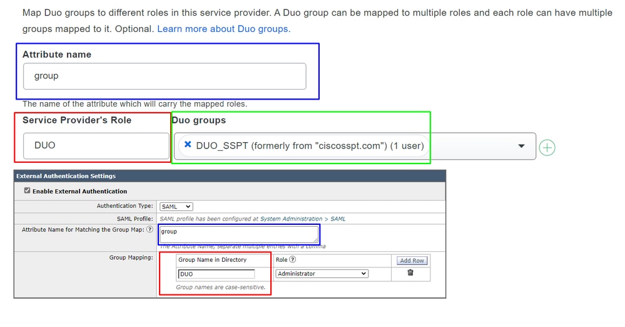Image resolution: width=625 pixels, height=327 pixels.
Task: Open the Administrator role dropdown
Action: click(x=322, y=274)
